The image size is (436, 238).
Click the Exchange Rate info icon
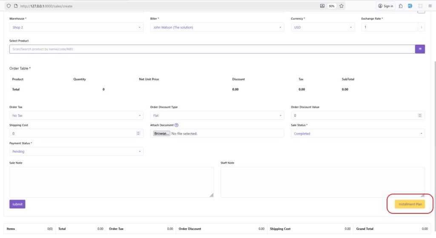(422, 27)
